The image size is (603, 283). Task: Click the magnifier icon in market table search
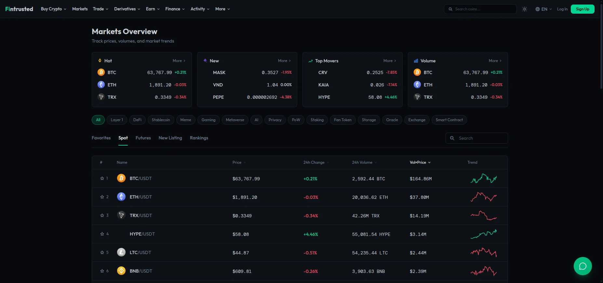coord(452,138)
